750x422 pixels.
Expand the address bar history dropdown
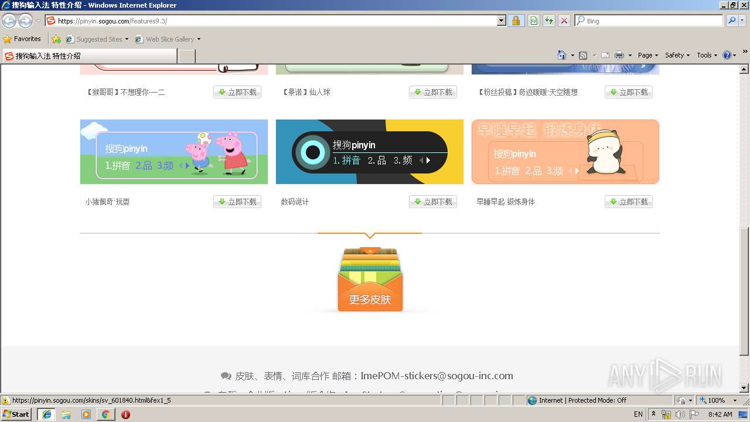coord(502,21)
